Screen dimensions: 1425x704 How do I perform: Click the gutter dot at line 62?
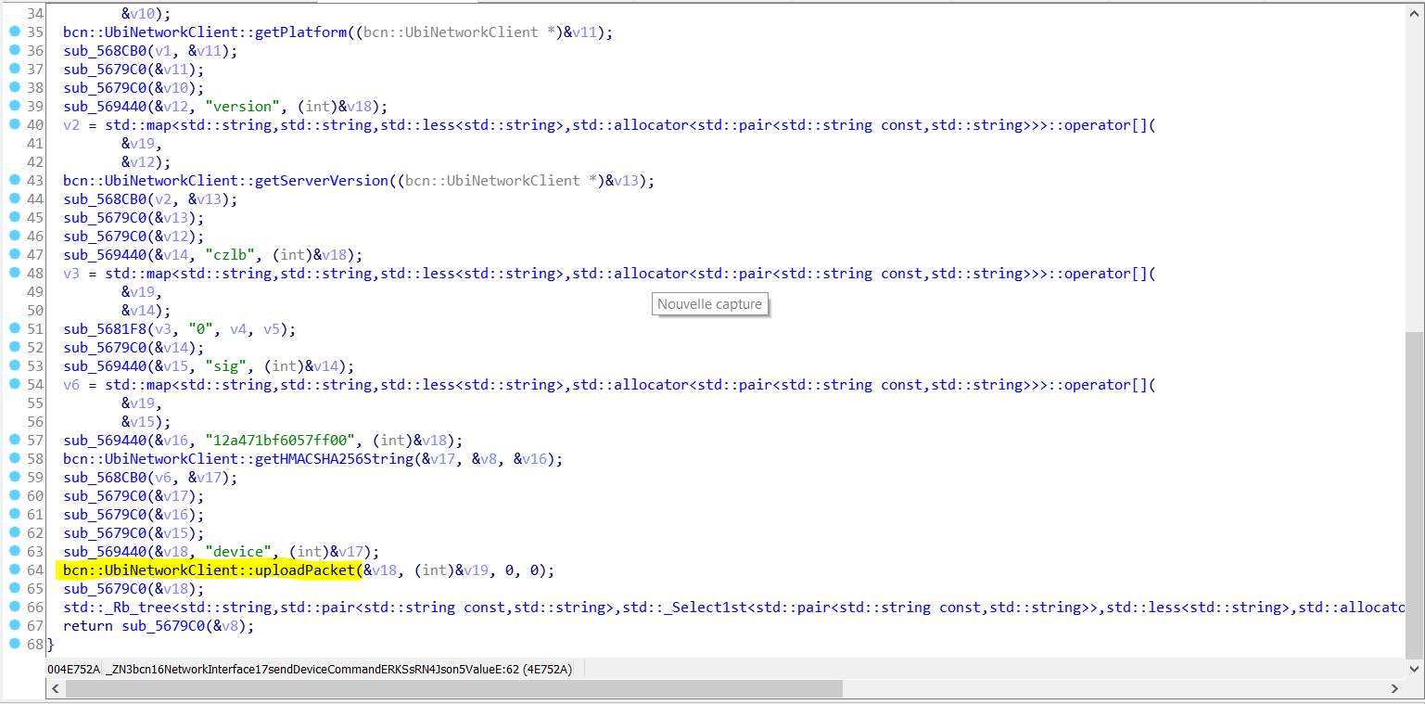(x=14, y=532)
